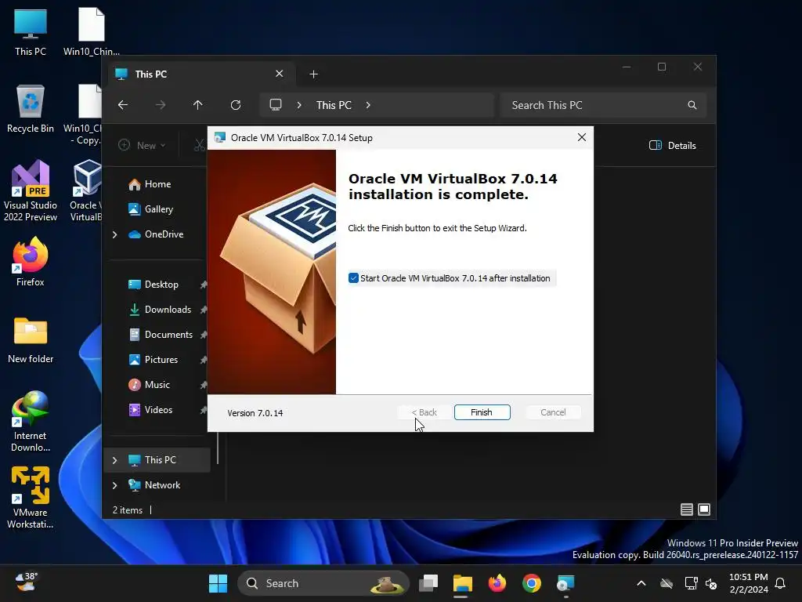The image size is (802, 602).
Task: Select OneDrive in navigation pane
Action: click(156, 234)
